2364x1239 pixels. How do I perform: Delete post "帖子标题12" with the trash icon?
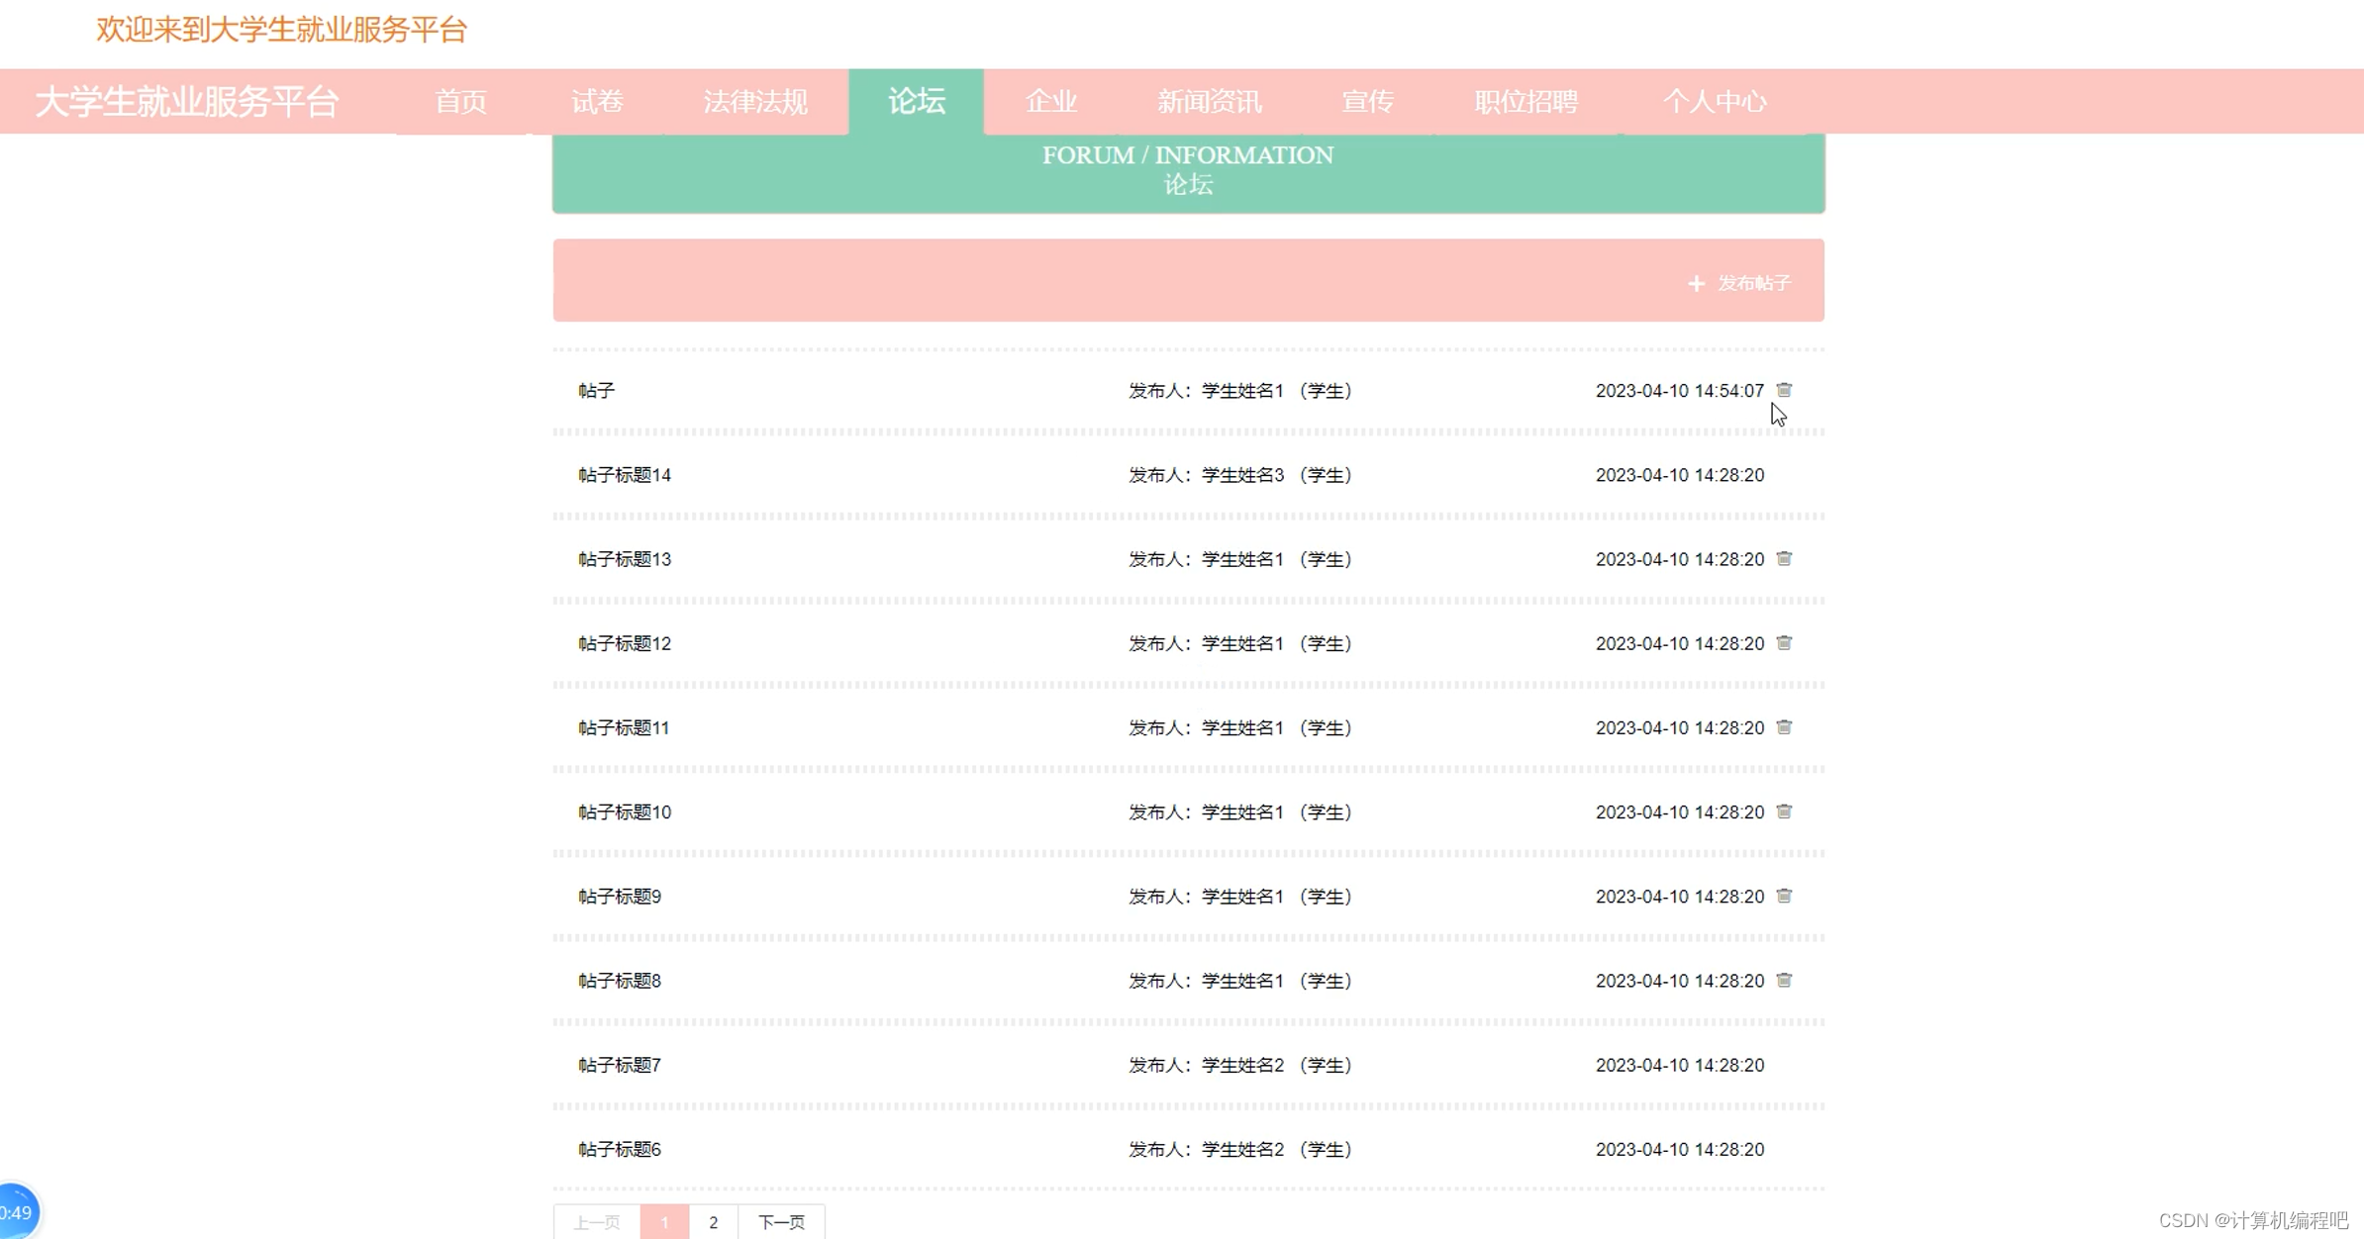(x=1785, y=643)
